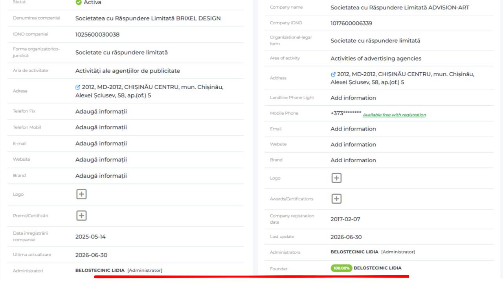The width and height of the screenshot is (503, 283).
Task: Click the Founder label
Action: point(279,269)
